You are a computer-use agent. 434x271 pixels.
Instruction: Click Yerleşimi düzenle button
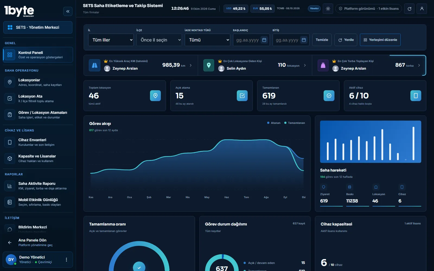(380, 40)
